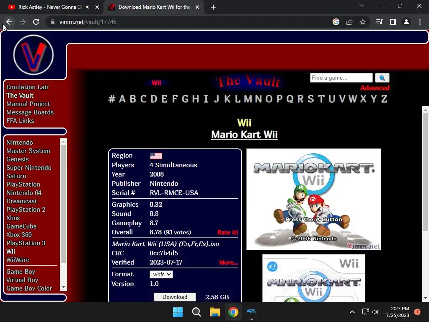Click the Mario Kart title screen image

coord(314,199)
